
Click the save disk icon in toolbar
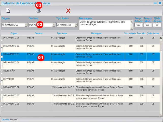[x=38, y=11]
